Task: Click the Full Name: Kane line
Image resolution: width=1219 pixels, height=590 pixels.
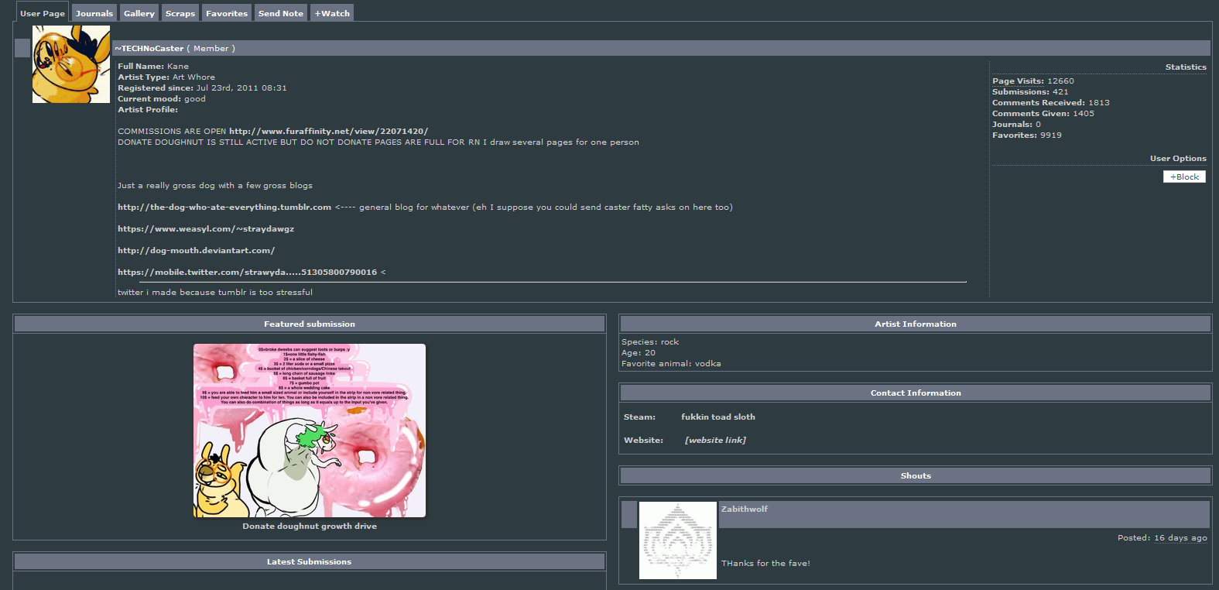Action: (x=153, y=67)
